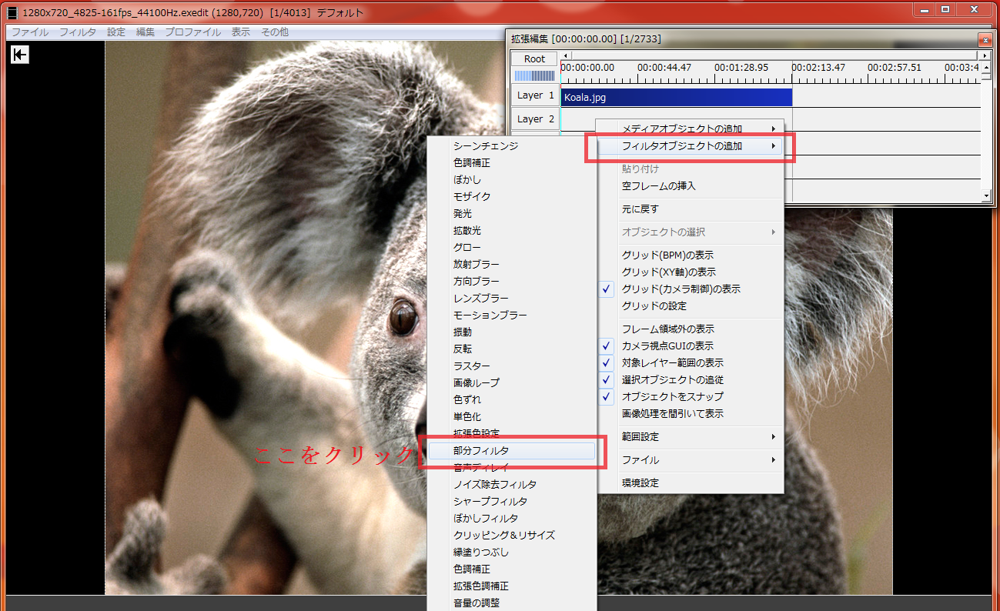Screen dimensions: 1000x611
Task: Expand フィルタオブジェクトの追加 submenu
Action: point(691,145)
